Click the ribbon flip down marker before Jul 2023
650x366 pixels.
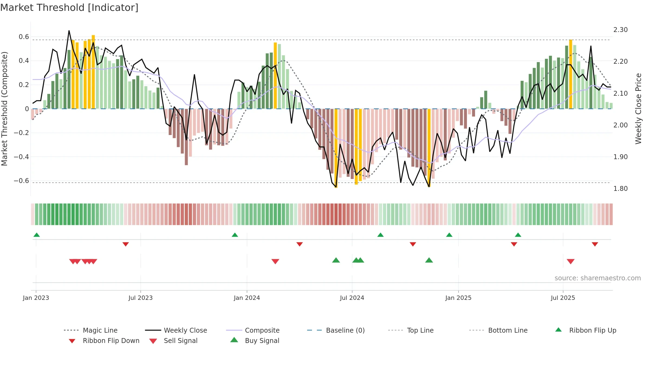pyautogui.click(x=126, y=244)
